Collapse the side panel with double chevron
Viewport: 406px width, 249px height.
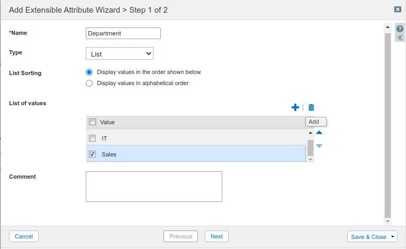tap(400, 38)
